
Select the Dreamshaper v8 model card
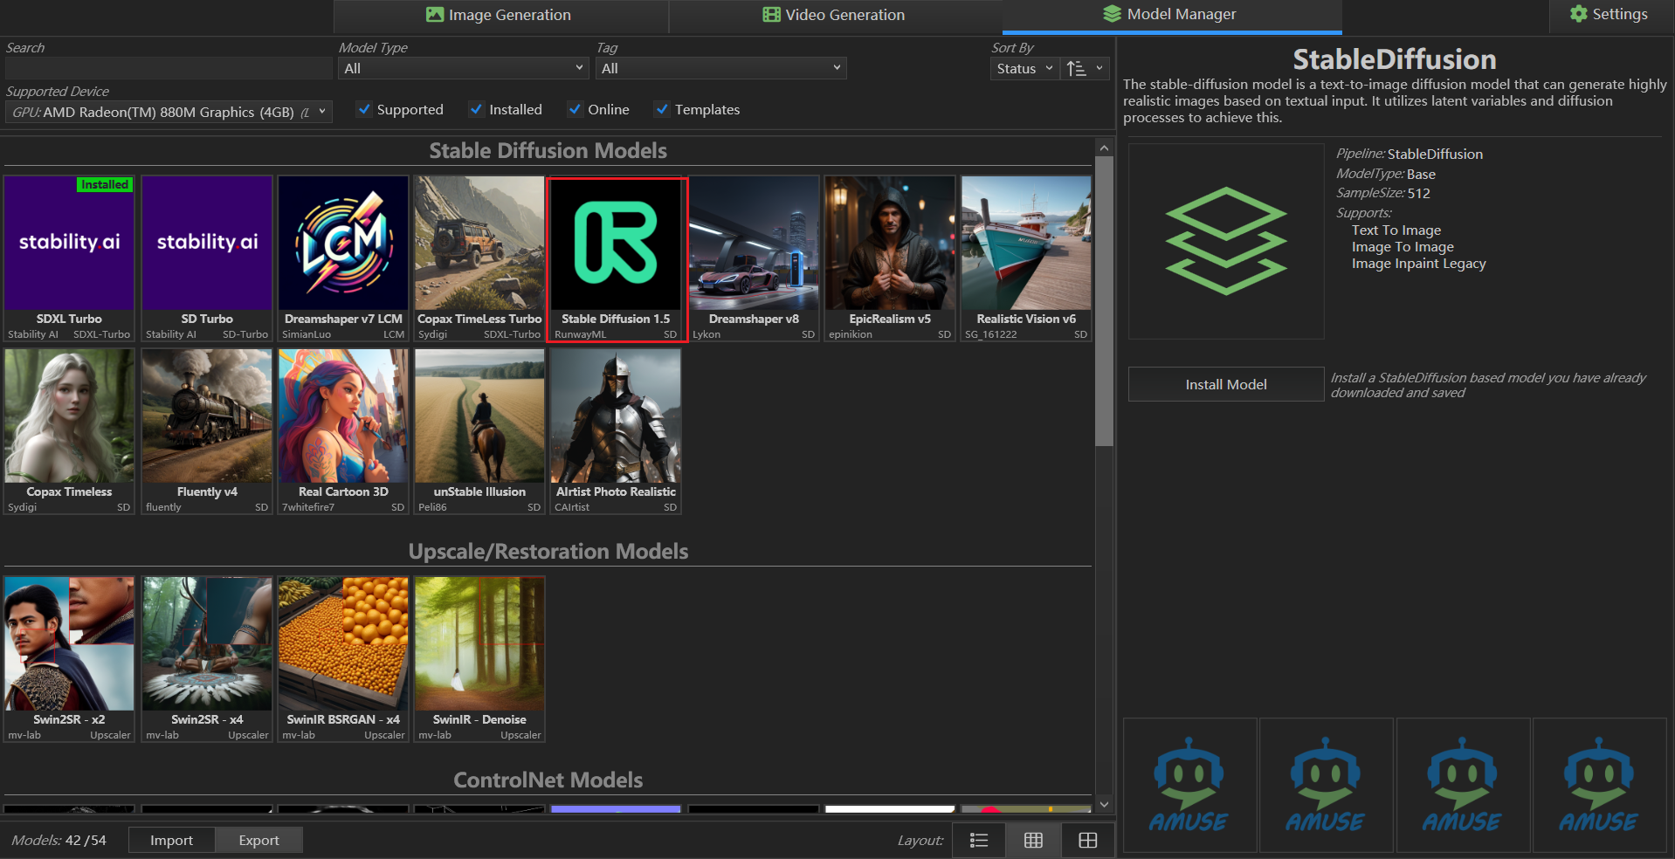pos(754,258)
